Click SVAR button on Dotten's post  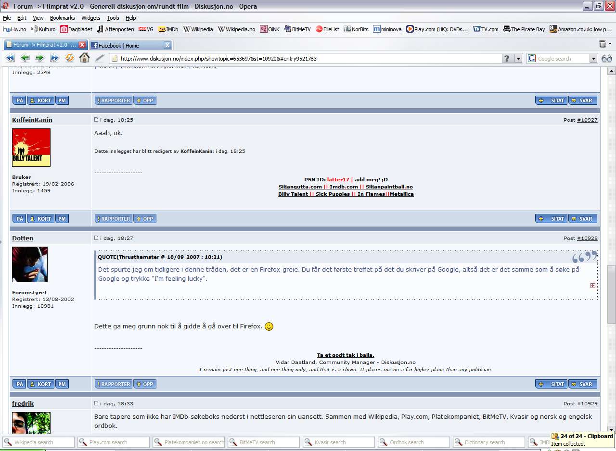click(x=583, y=384)
